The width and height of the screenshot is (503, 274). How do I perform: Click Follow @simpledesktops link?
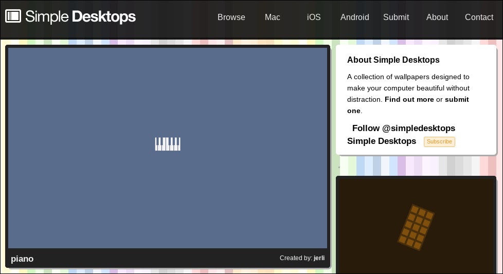click(404, 128)
